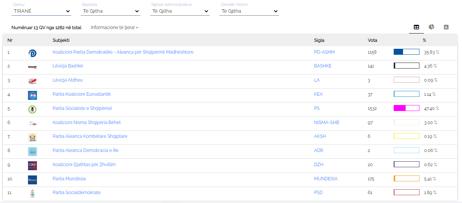Click the AKSH party logo

click(x=32, y=137)
